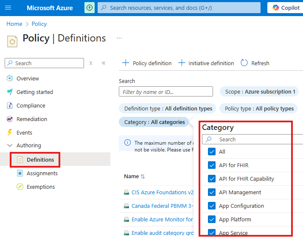Click Policy definition button label

click(x=152, y=63)
